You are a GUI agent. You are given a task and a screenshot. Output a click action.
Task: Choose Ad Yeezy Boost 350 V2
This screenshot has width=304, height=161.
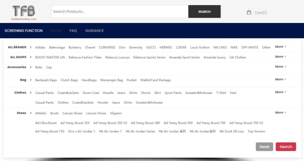click(x=110, y=123)
